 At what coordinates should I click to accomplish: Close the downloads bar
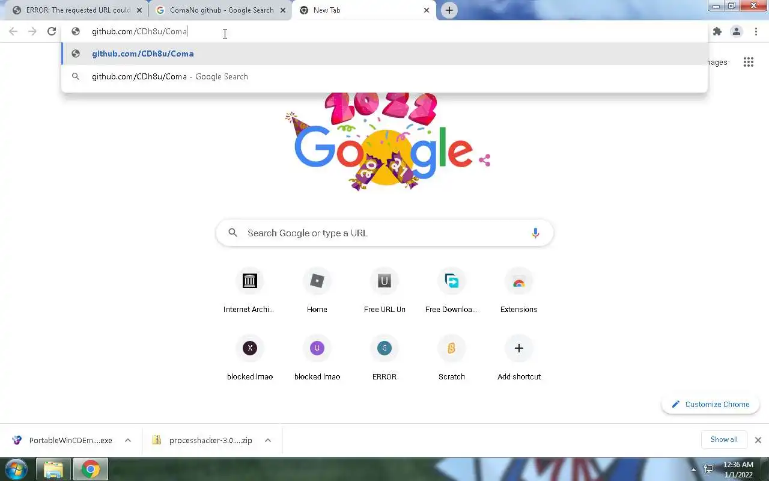(758, 440)
